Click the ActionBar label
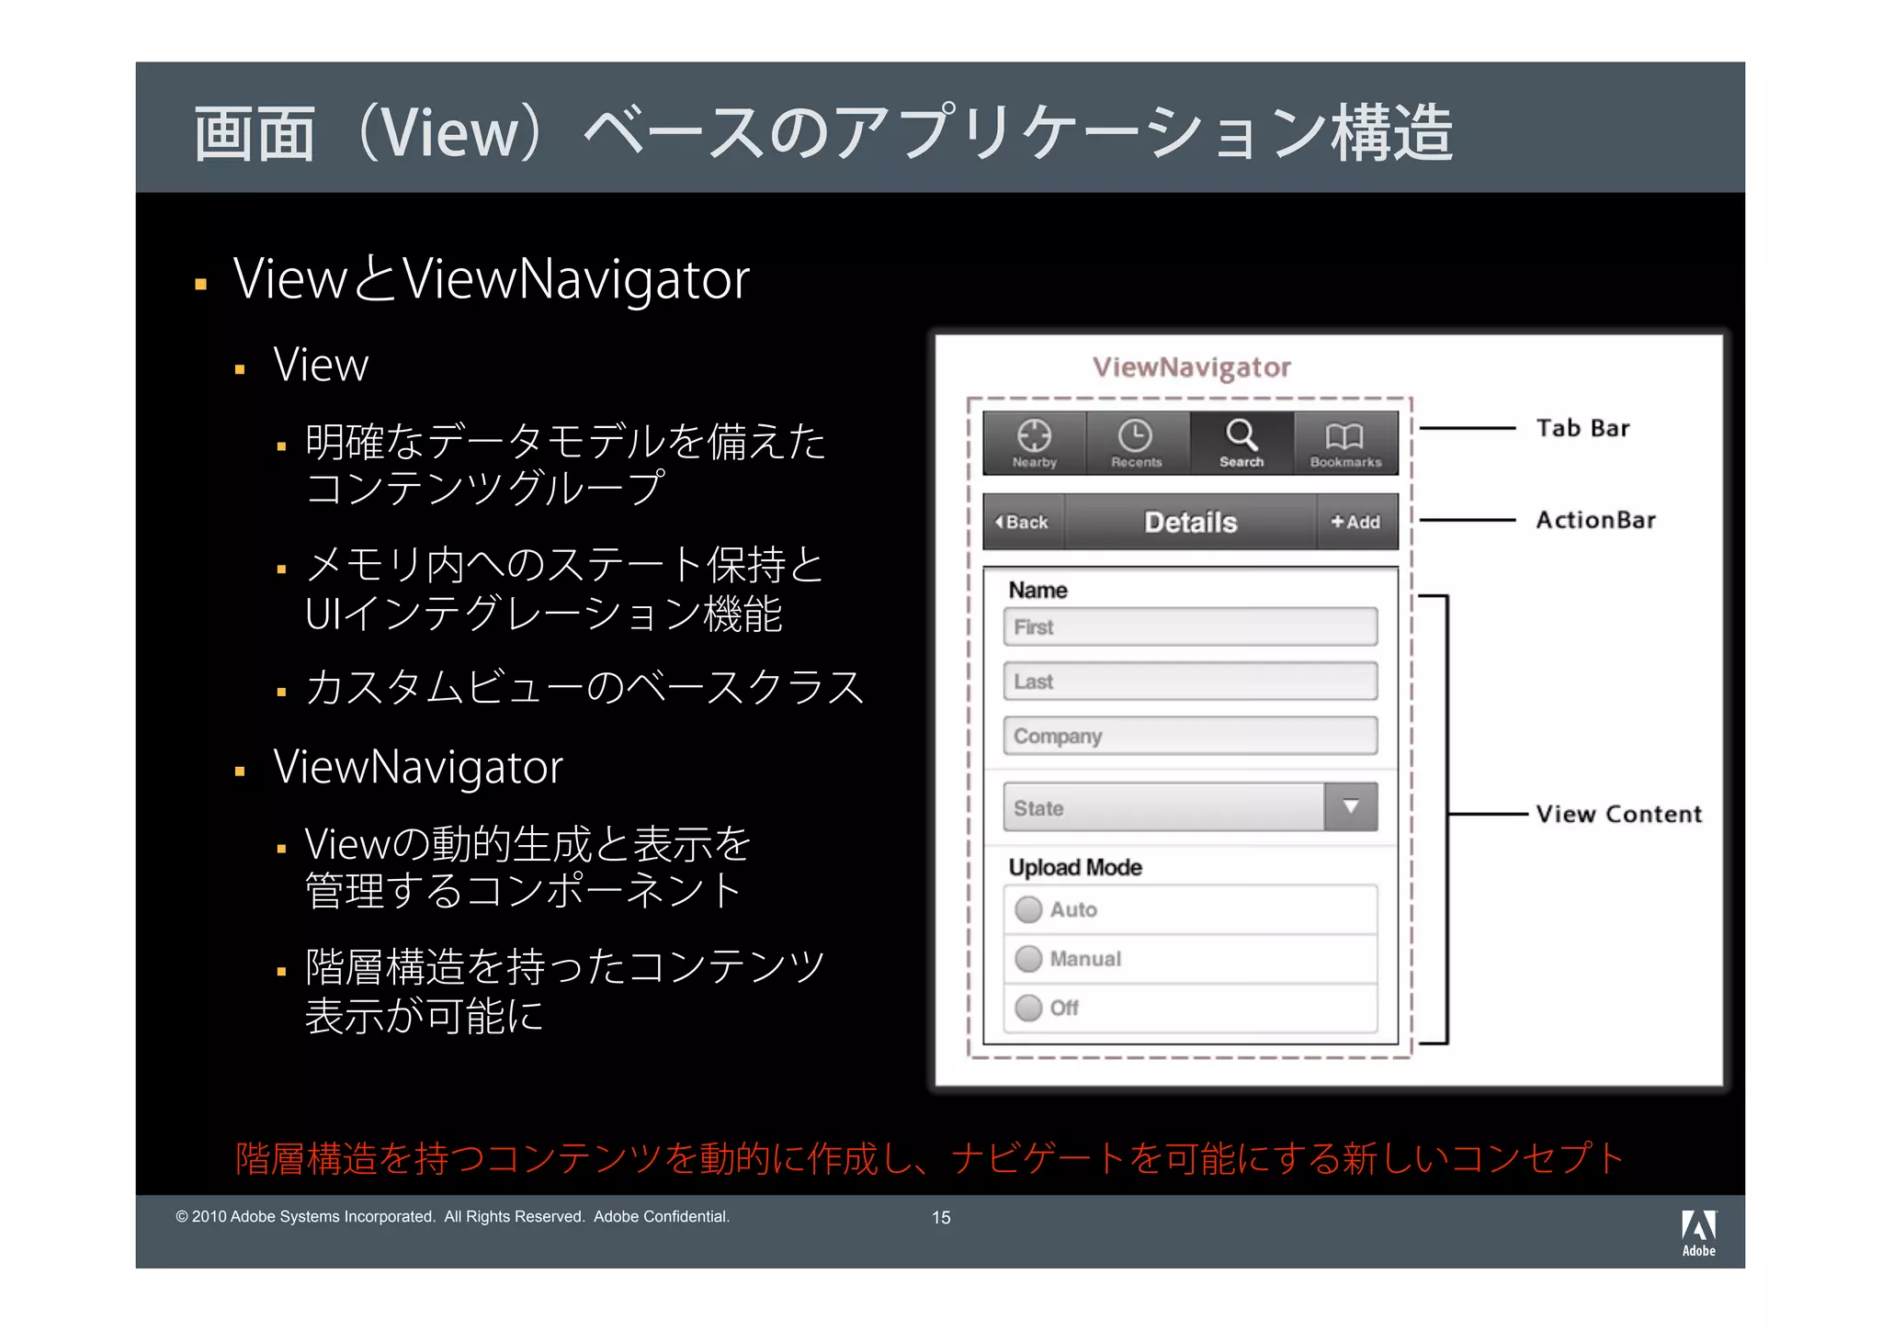This screenshot has height=1330, width=1882. (1596, 520)
